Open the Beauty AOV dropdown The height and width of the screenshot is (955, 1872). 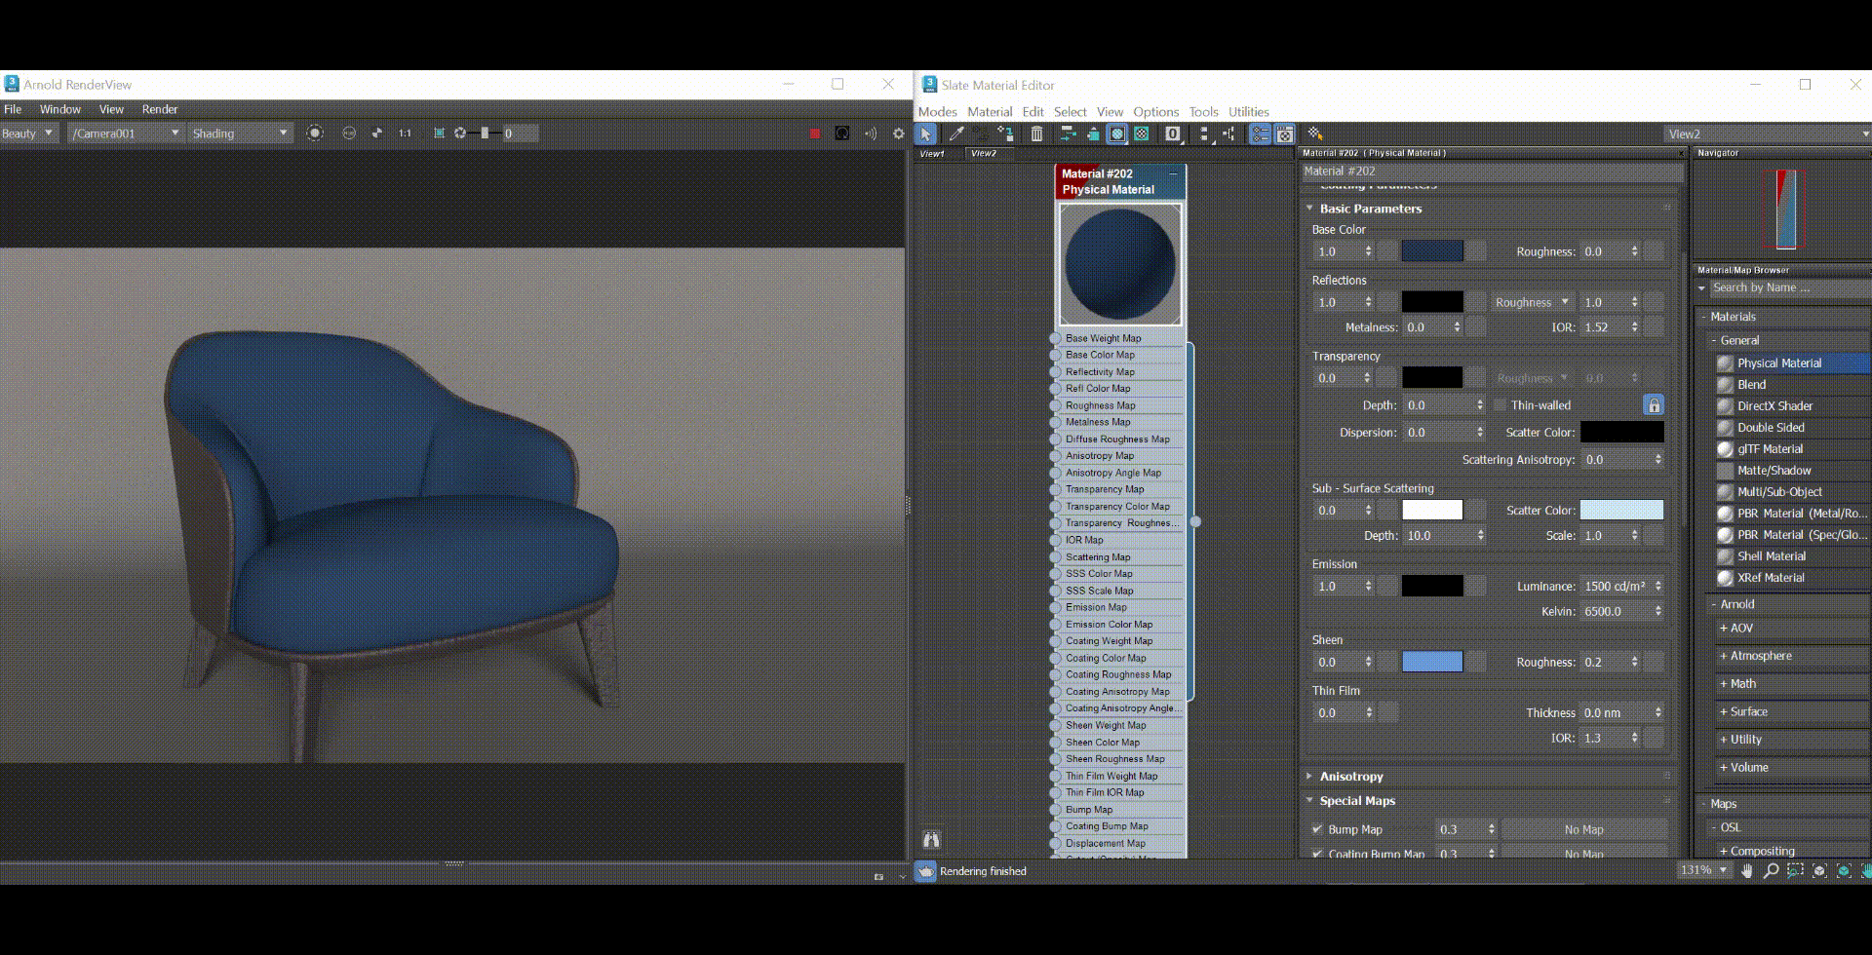(28, 134)
